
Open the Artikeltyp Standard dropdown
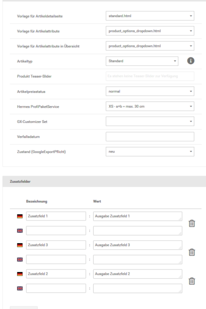point(142,61)
